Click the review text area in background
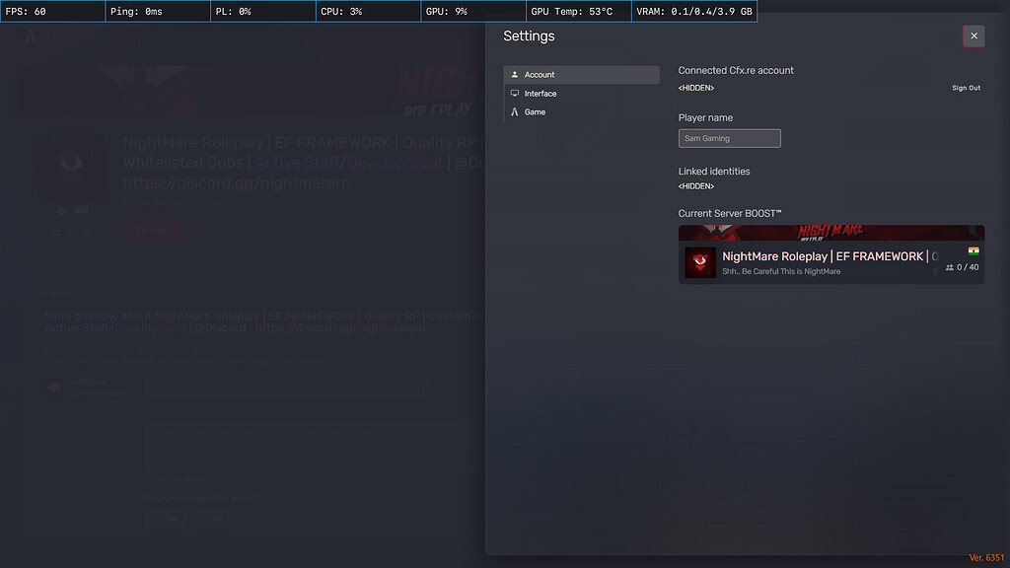The width and height of the screenshot is (1010, 568). pyautogui.click(x=316, y=448)
